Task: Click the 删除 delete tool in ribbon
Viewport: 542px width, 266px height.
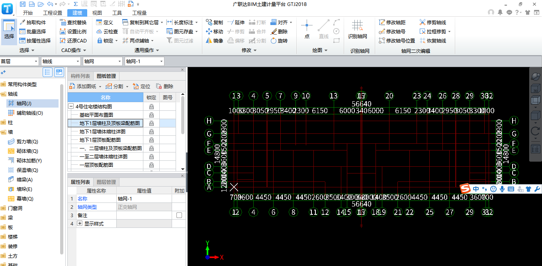Action: [279, 31]
